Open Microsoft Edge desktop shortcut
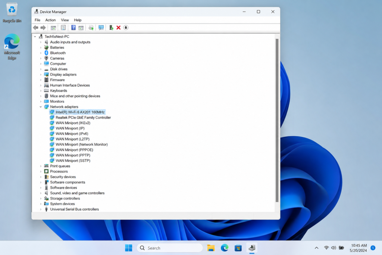 [x=12, y=47]
